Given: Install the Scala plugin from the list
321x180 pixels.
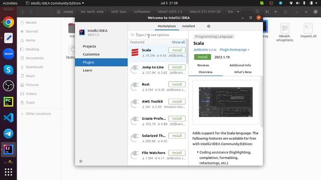Looking at the screenshot, I should pyautogui.click(x=177, y=50).
